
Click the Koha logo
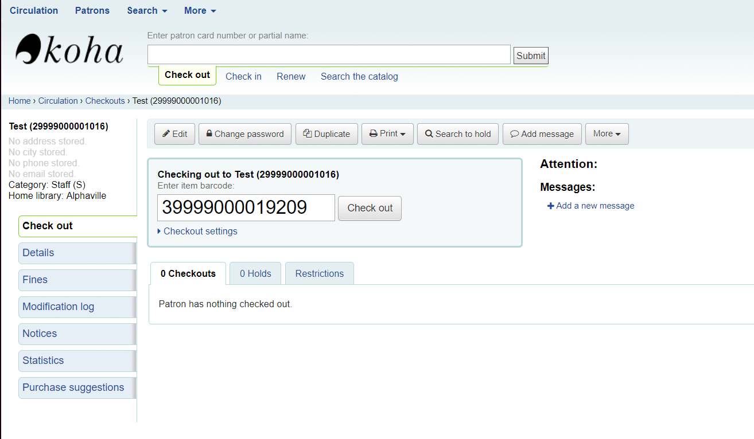(x=69, y=49)
